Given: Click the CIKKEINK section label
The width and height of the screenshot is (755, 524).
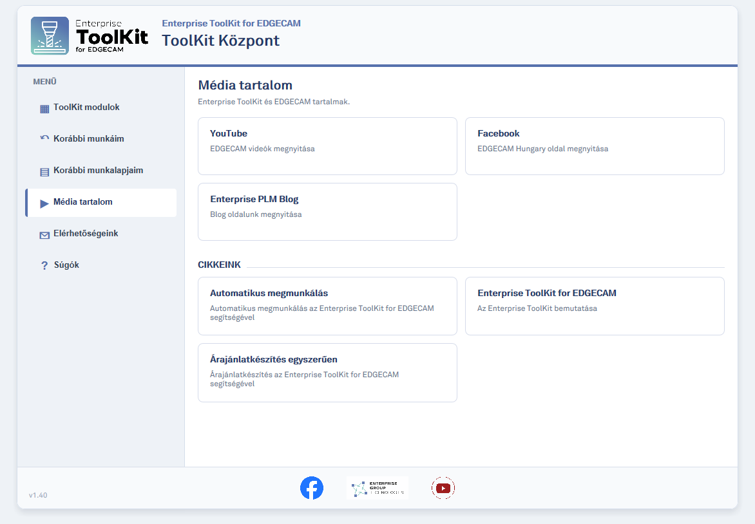Looking at the screenshot, I should 219,265.
